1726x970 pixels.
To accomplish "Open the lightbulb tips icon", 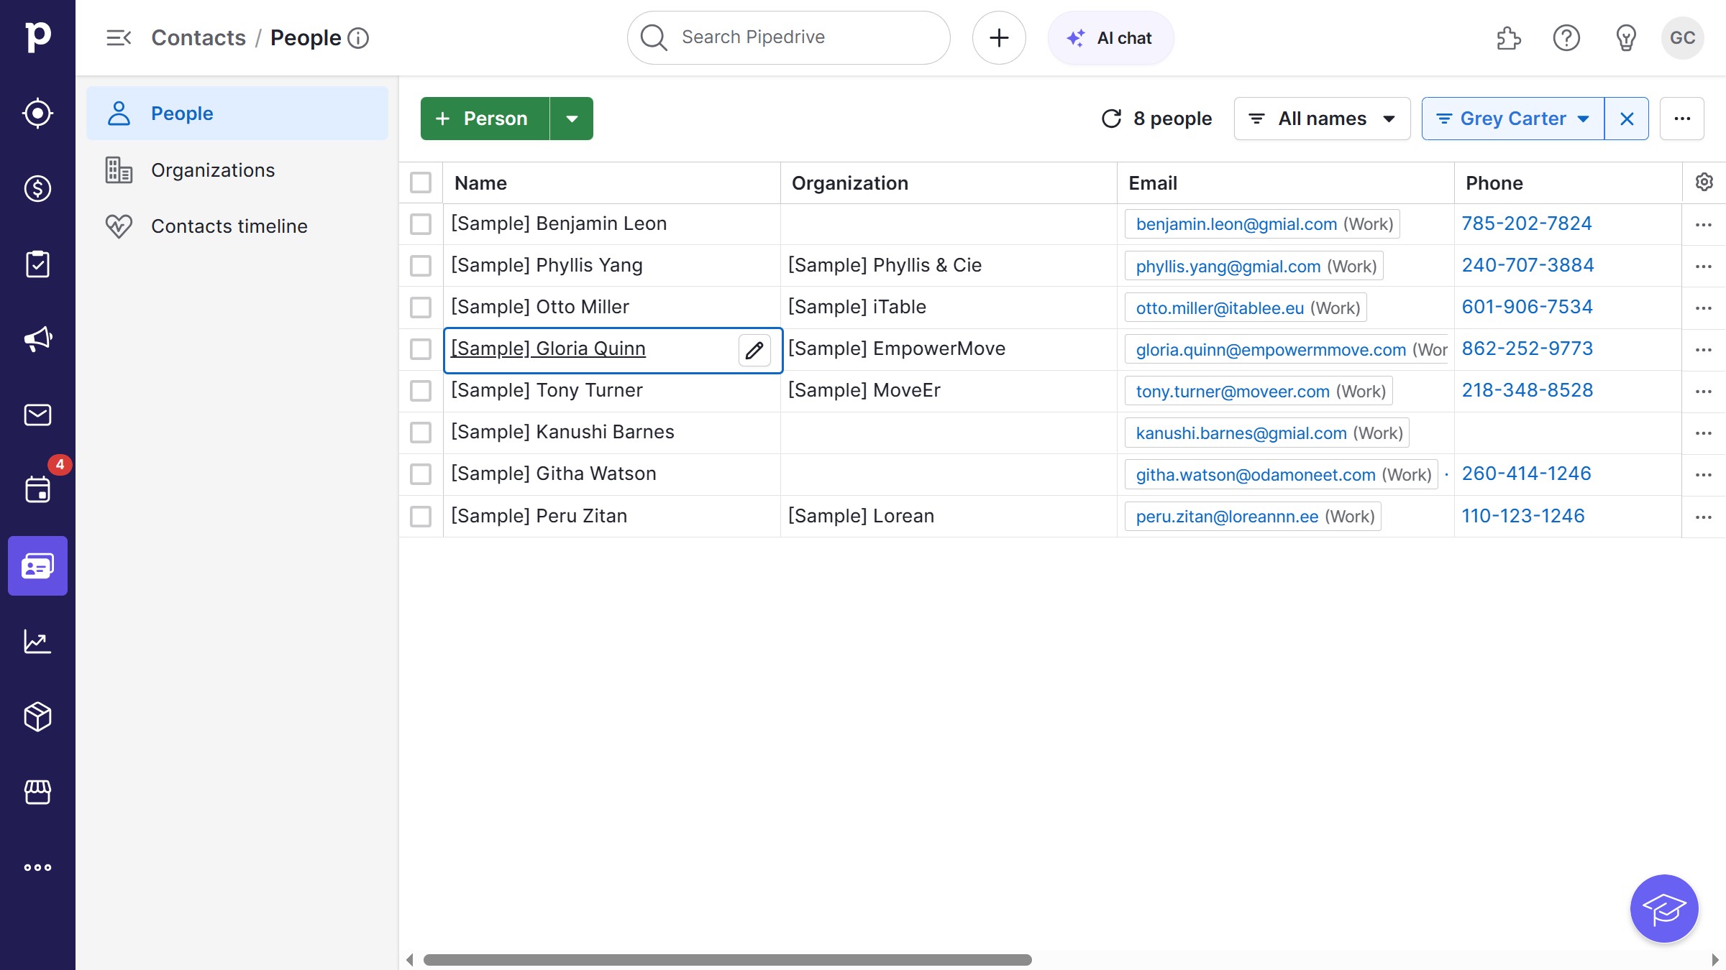I will pos(1626,37).
